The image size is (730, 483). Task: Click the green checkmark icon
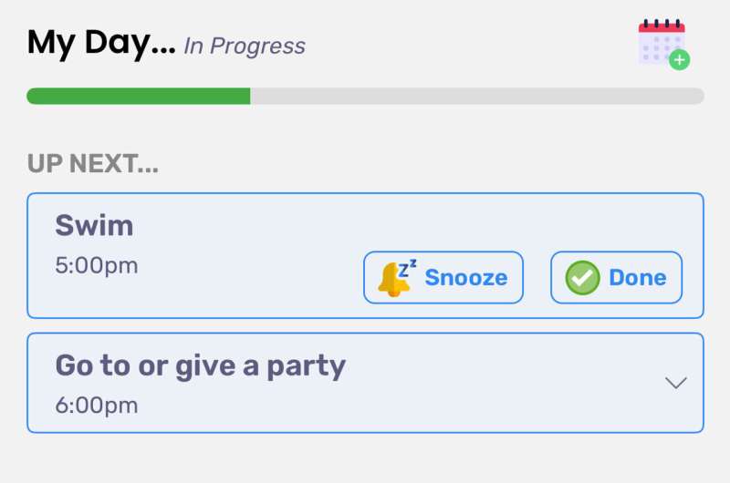tap(582, 278)
